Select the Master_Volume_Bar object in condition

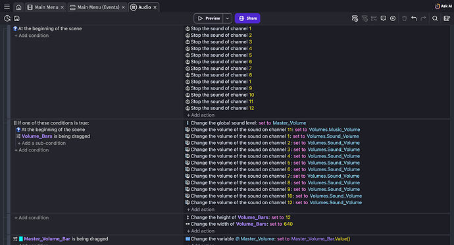[47, 239]
